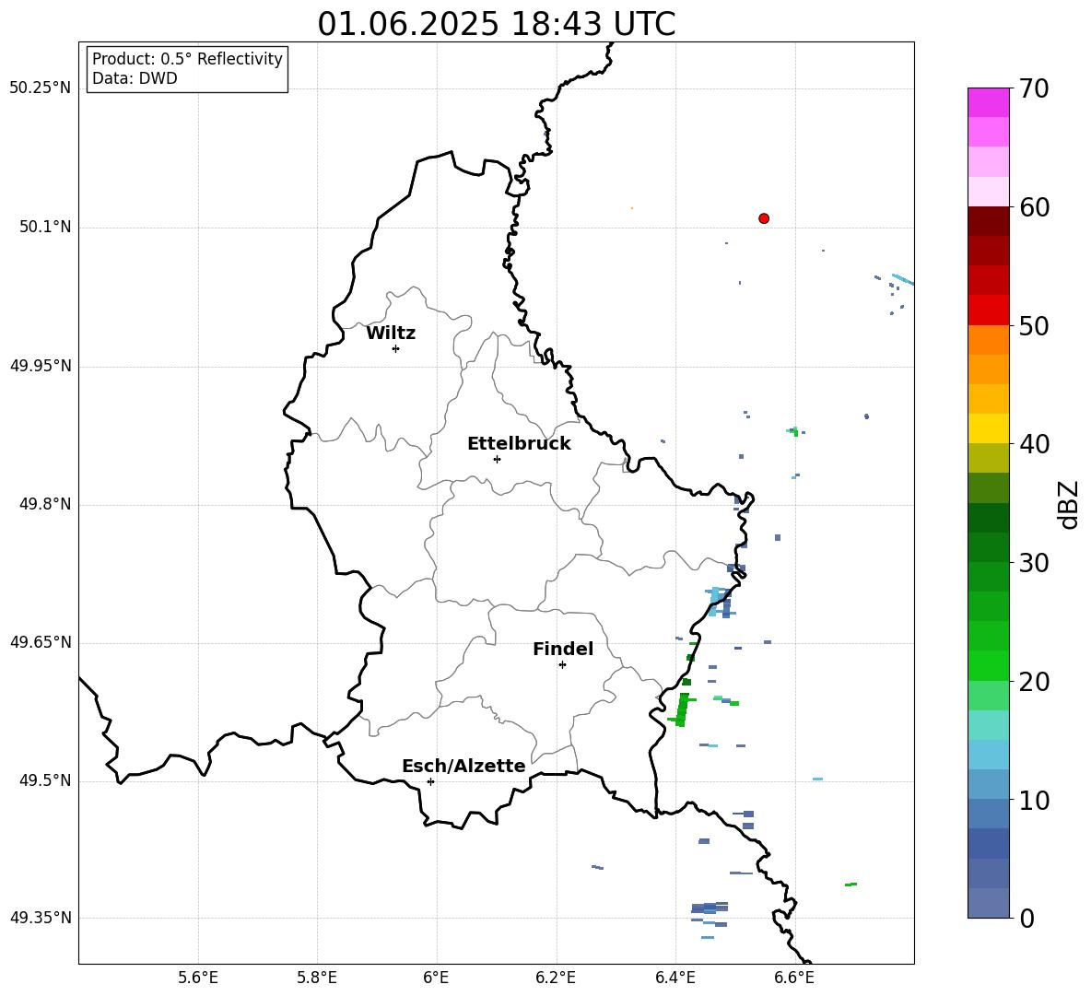Click the 'Esch/Alzette' city label
Screen dimensions: 1091x996
(x=463, y=766)
